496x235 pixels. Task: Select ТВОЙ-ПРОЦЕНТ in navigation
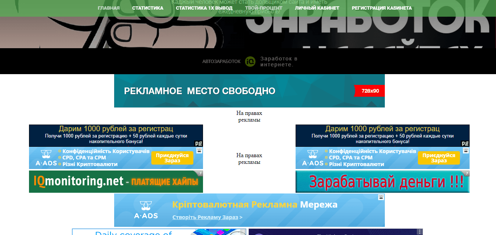tap(264, 8)
